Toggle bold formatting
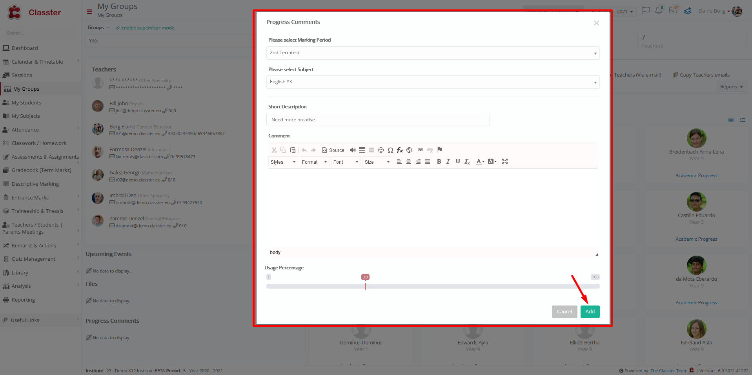 point(439,161)
